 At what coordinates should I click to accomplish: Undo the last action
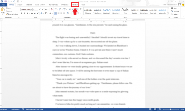[9, 1]
